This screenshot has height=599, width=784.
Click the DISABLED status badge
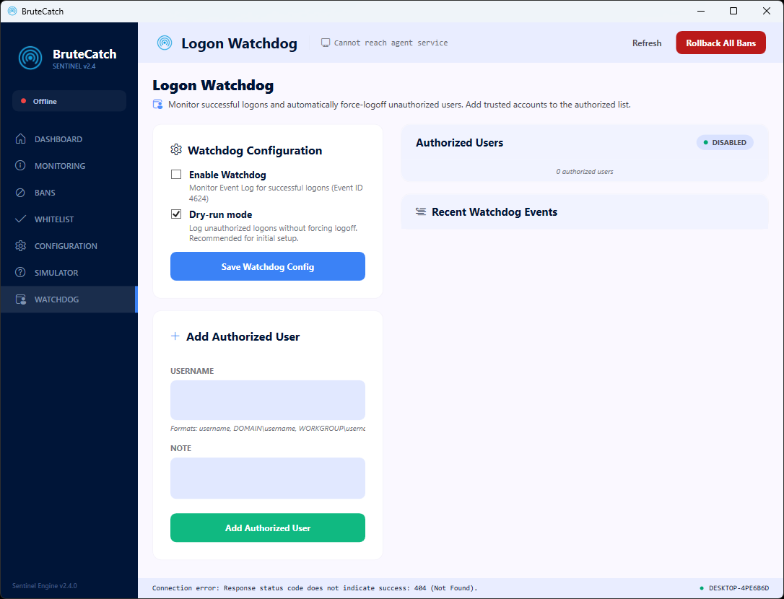(x=725, y=143)
